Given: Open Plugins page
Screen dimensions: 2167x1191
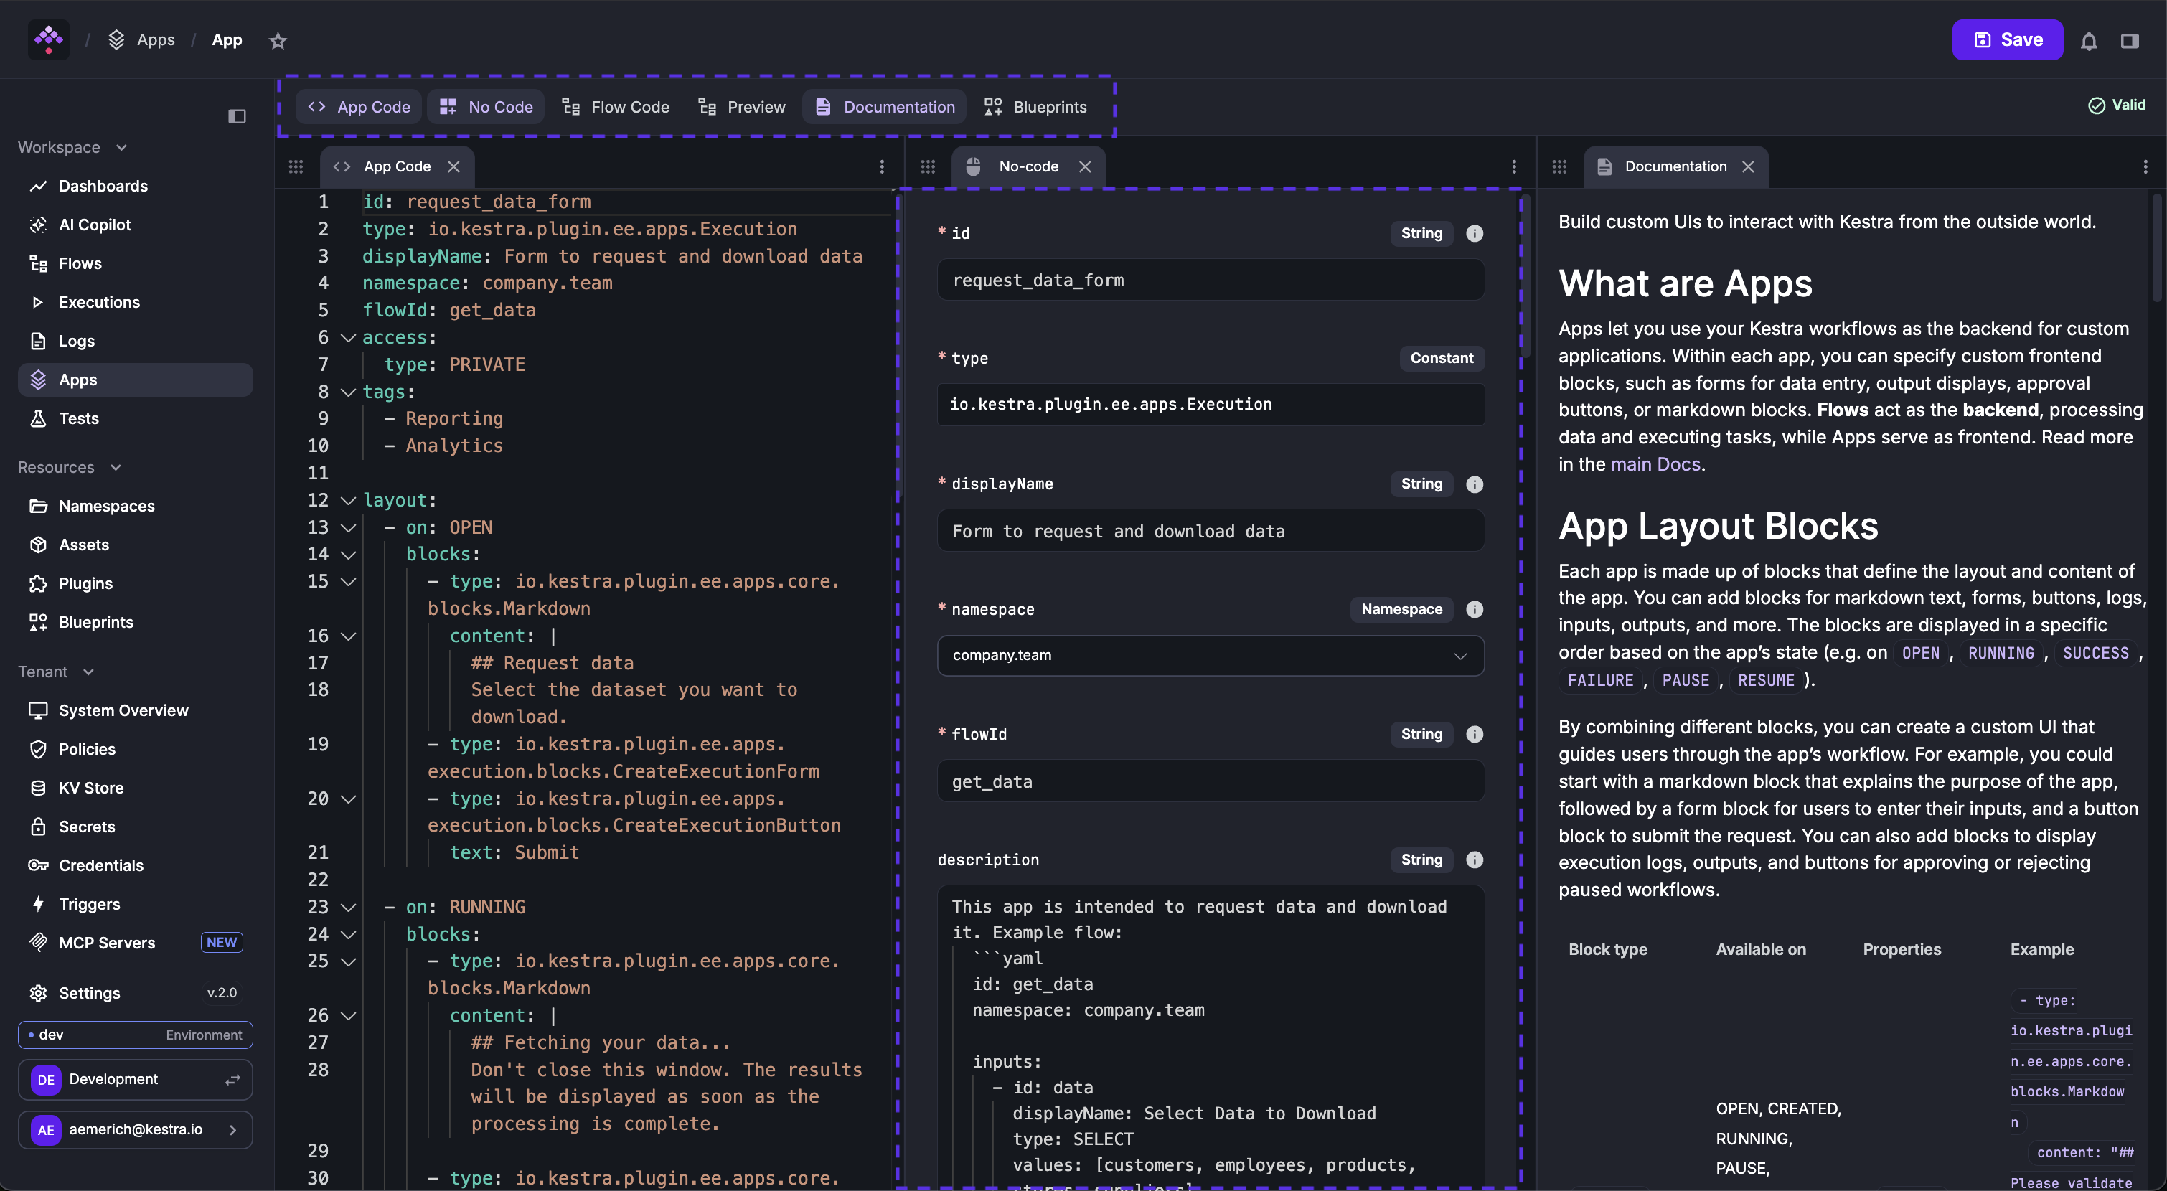Looking at the screenshot, I should click(136, 583).
